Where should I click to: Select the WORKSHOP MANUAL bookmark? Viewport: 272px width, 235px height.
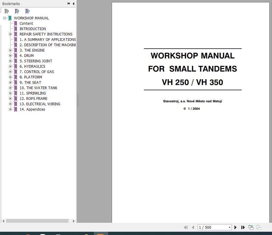[x=31, y=18]
